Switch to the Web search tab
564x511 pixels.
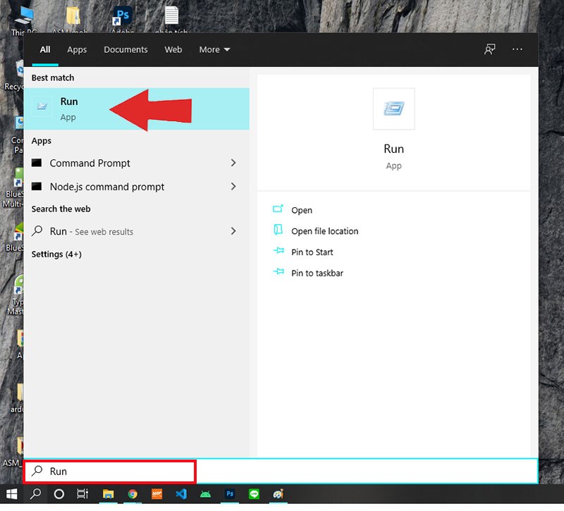point(173,49)
